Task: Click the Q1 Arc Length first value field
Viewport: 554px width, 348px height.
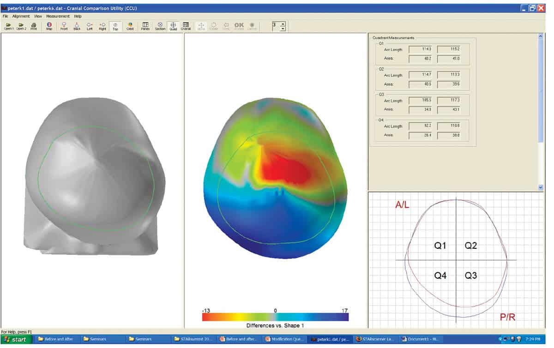Action: coord(421,49)
